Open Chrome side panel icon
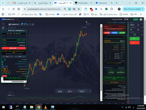The height and width of the screenshot is (110, 146). (19, 9)
